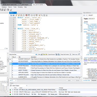This screenshot has height=97, width=97.
Task: Go forward in the SQL Additions help
Action: [86, 15]
